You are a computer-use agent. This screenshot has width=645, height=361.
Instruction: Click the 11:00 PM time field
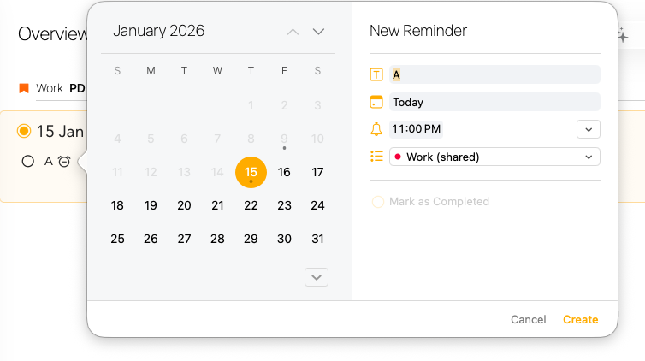[x=416, y=129]
